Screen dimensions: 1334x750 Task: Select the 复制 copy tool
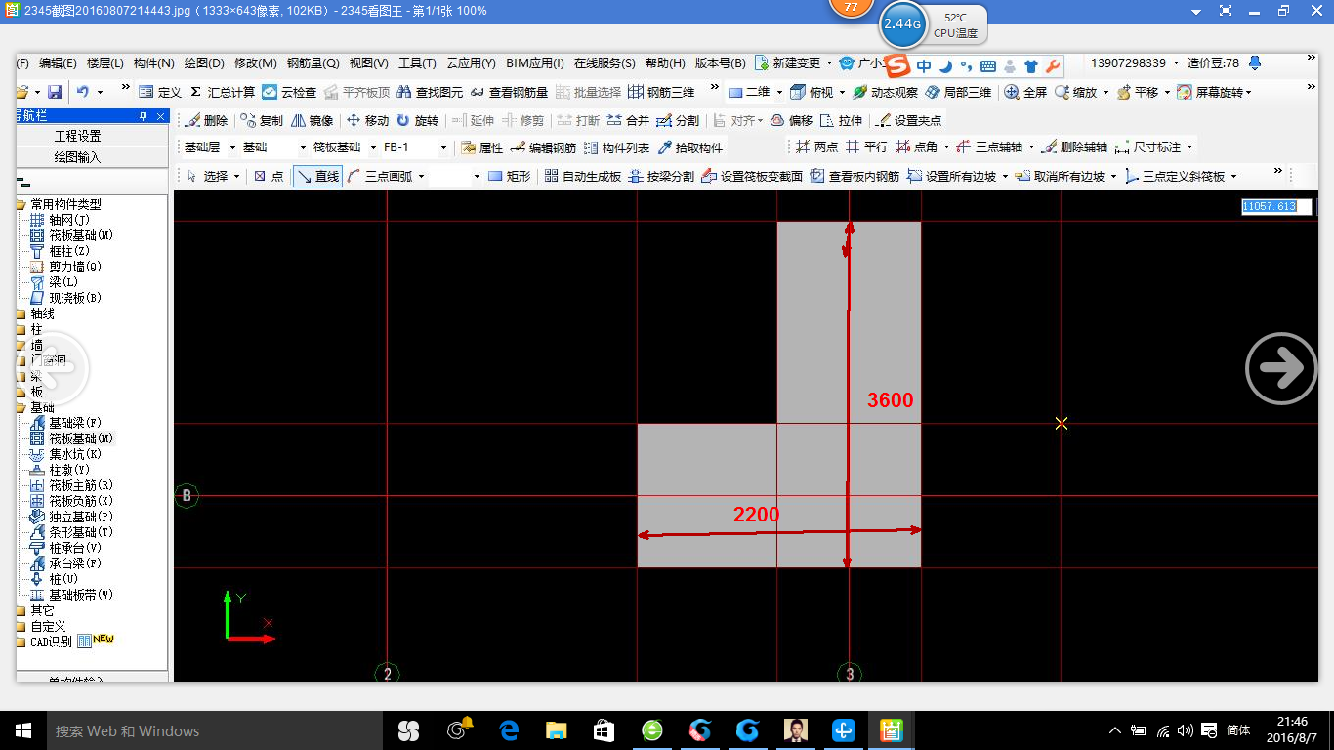(x=262, y=120)
